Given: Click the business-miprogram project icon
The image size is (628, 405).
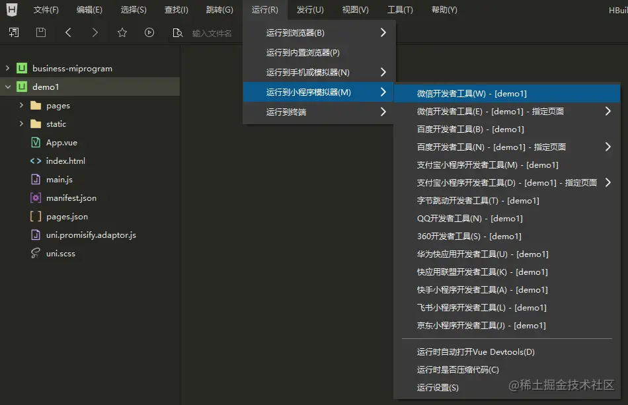Looking at the screenshot, I should (x=22, y=68).
